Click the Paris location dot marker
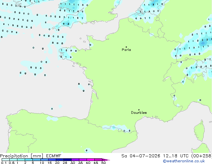This screenshot has height=164, width=212. click(126, 47)
